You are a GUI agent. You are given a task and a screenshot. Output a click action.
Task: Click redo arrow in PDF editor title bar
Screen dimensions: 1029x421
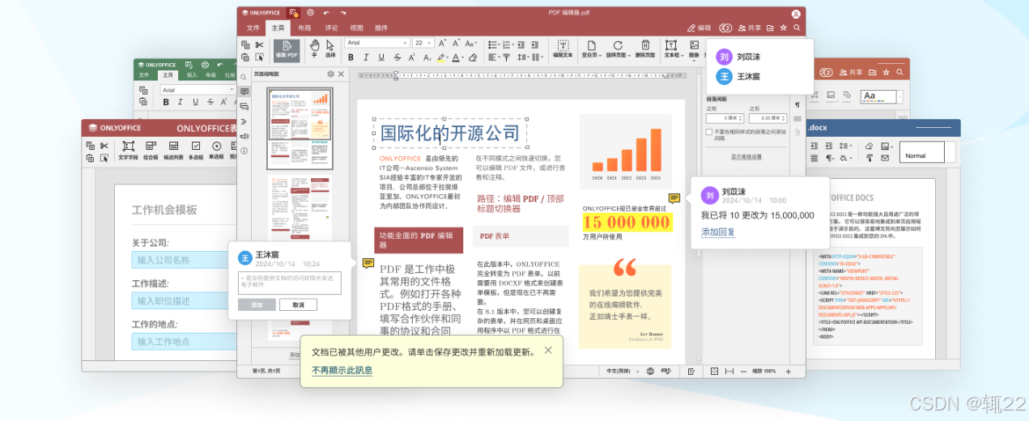click(343, 13)
